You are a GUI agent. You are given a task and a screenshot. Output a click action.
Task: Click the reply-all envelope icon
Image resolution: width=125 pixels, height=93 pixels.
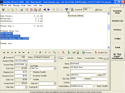tap(35, 10)
